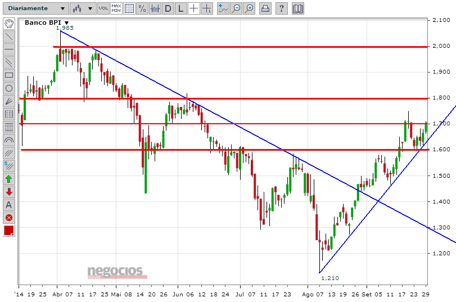Click the Jun date axis label

pyautogui.click(x=178, y=295)
